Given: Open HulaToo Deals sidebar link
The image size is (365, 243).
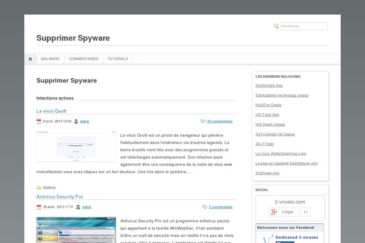Looking at the screenshot, I should [x=268, y=105].
